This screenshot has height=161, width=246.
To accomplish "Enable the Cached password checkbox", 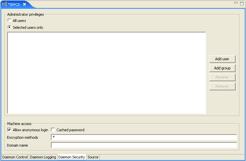I will [x=53, y=130].
